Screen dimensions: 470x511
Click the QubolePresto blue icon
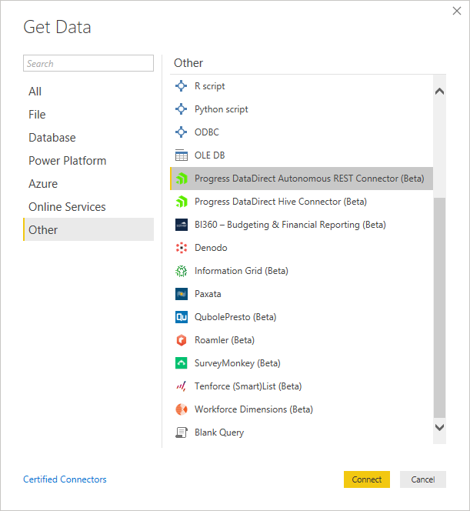182,317
